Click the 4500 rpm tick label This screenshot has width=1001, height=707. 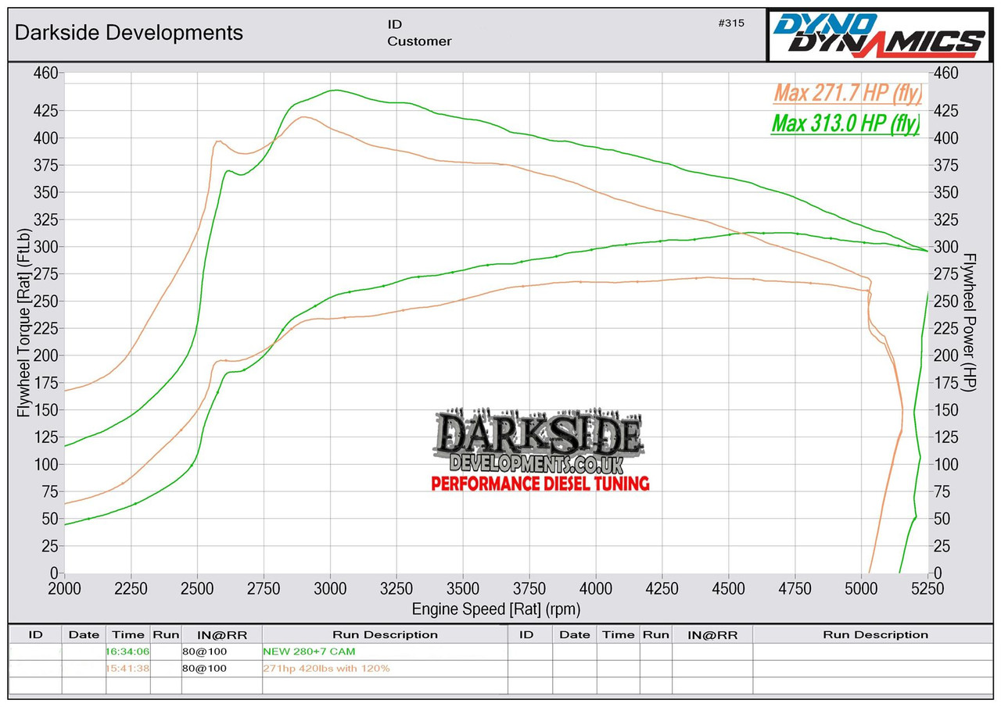pos(729,588)
